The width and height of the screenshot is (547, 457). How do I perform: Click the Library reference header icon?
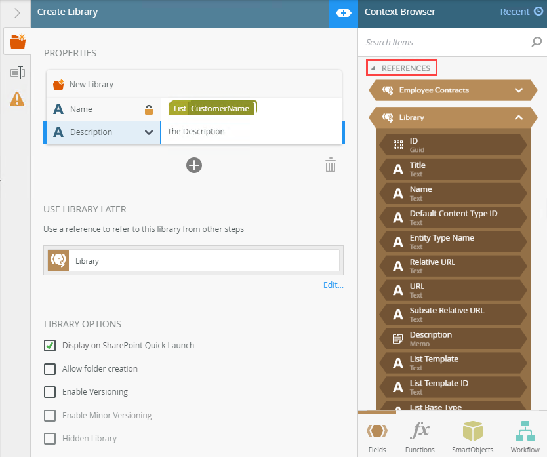388,117
